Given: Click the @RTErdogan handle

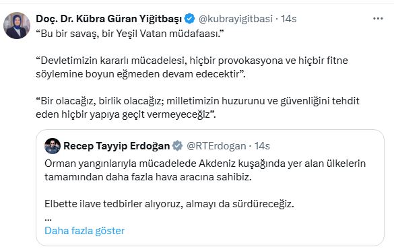Looking at the screenshot, I should (216, 146).
